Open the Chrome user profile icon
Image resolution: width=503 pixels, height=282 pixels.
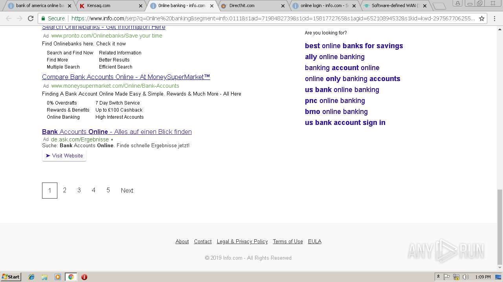point(457,3)
